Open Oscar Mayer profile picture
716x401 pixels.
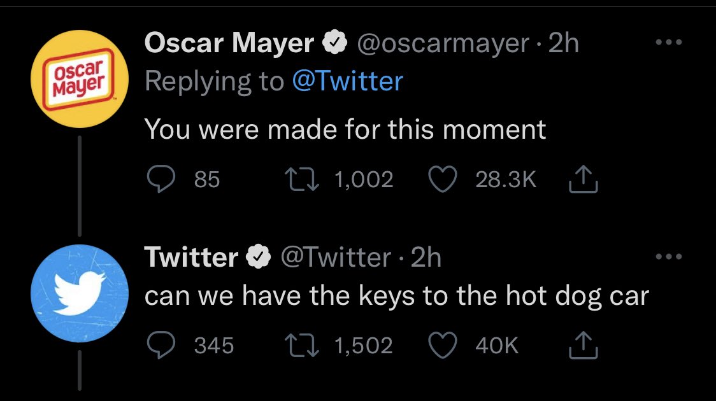click(x=80, y=79)
